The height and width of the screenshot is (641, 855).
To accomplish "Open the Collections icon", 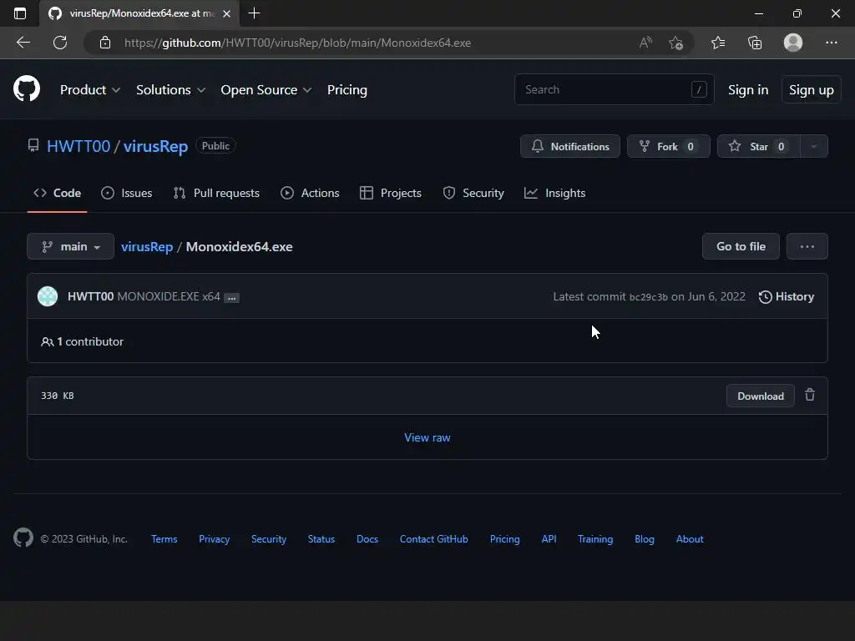I will [755, 43].
